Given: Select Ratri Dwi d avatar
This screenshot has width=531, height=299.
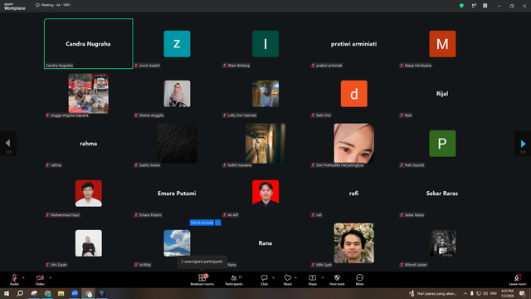Looking at the screenshot, I should coord(354,94).
